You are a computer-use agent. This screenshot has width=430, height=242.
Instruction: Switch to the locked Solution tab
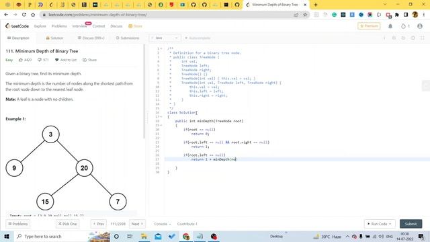click(x=54, y=38)
